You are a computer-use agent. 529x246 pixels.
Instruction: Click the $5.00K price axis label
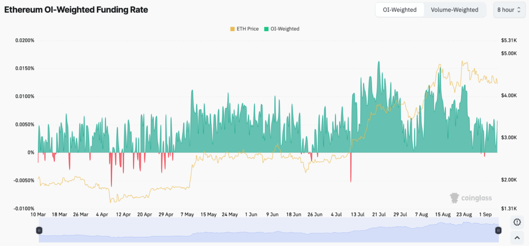(x=509, y=54)
